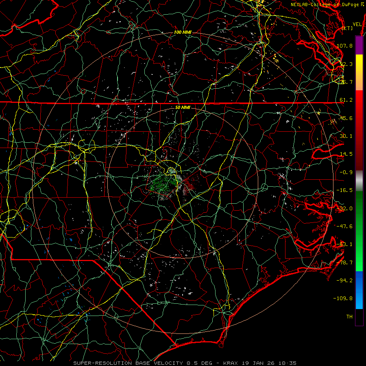Select the -32.0 velocity scale value
Image resolution: width=366 pixels, height=366 pixels.
[x=344, y=209]
